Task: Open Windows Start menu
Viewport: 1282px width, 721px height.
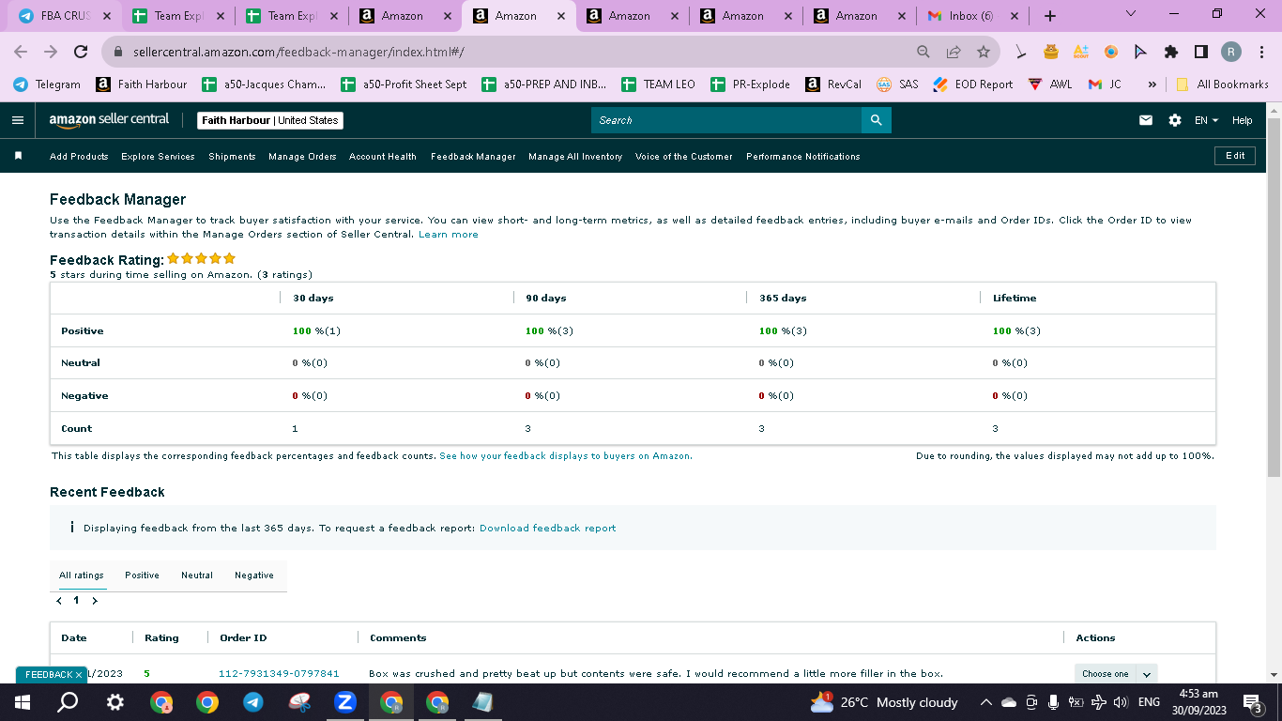Action: pyautogui.click(x=22, y=702)
